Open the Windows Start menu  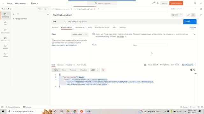point(3,111)
